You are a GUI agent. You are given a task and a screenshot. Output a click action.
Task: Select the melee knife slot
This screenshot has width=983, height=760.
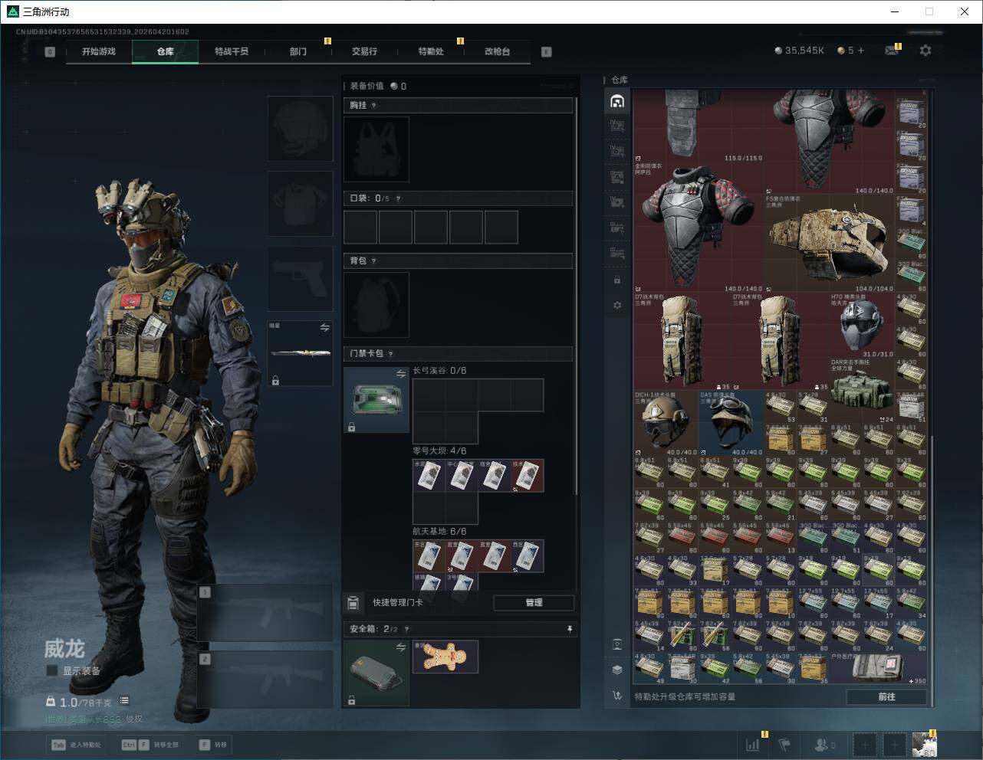[x=300, y=353]
